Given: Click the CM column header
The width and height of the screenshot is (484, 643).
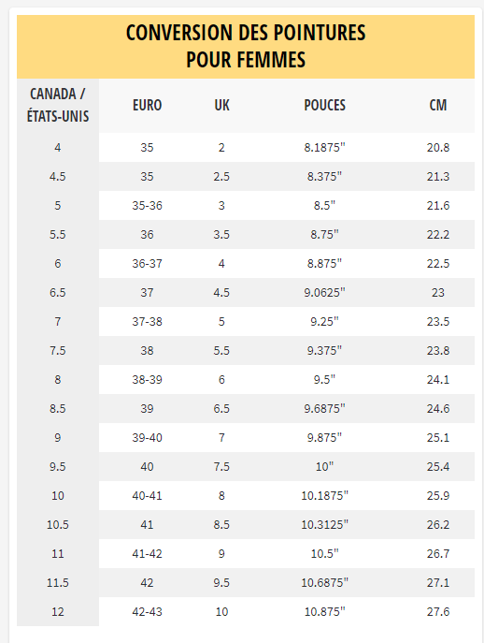Looking at the screenshot, I should (437, 106).
